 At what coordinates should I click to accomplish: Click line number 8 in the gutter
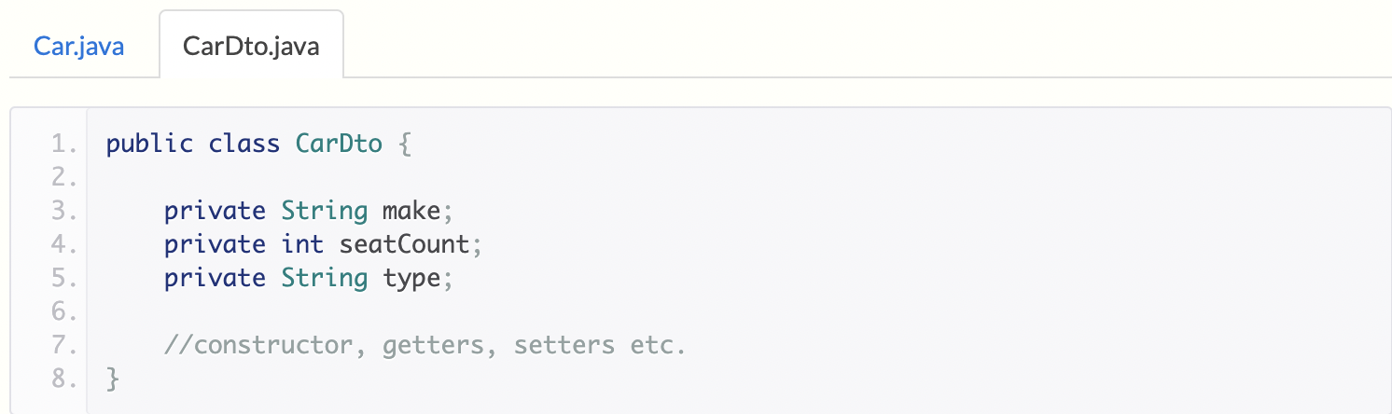pos(64,379)
